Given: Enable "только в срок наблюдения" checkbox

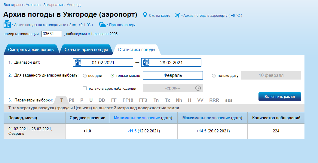Looking at the screenshot, I should pyautogui.click(x=85, y=88).
